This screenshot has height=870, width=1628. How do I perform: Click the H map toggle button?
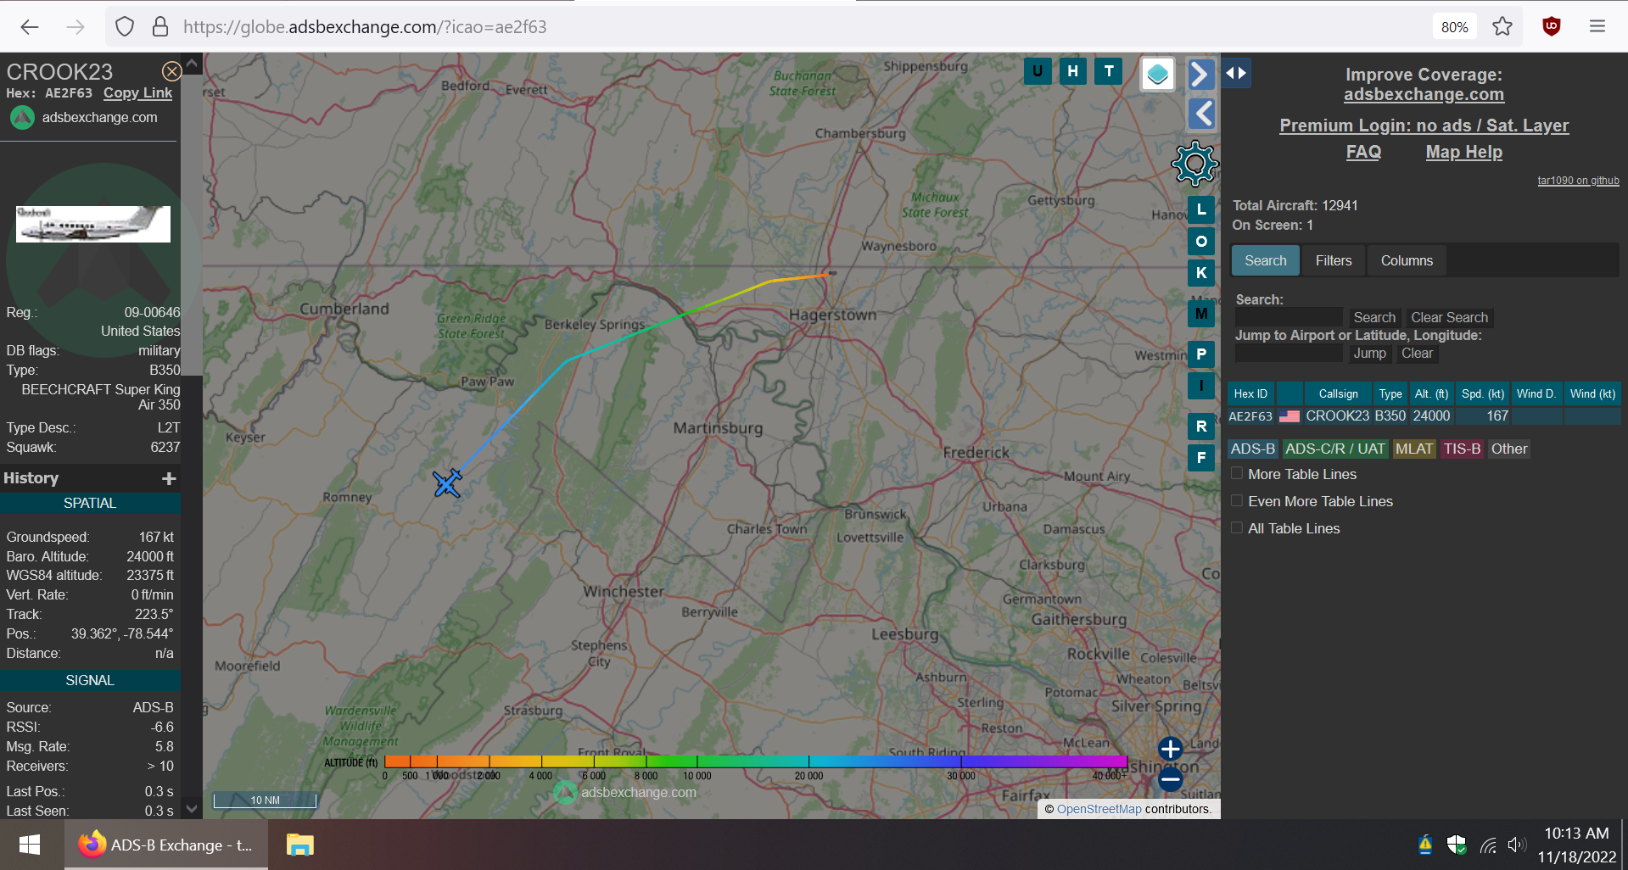(1073, 71)
